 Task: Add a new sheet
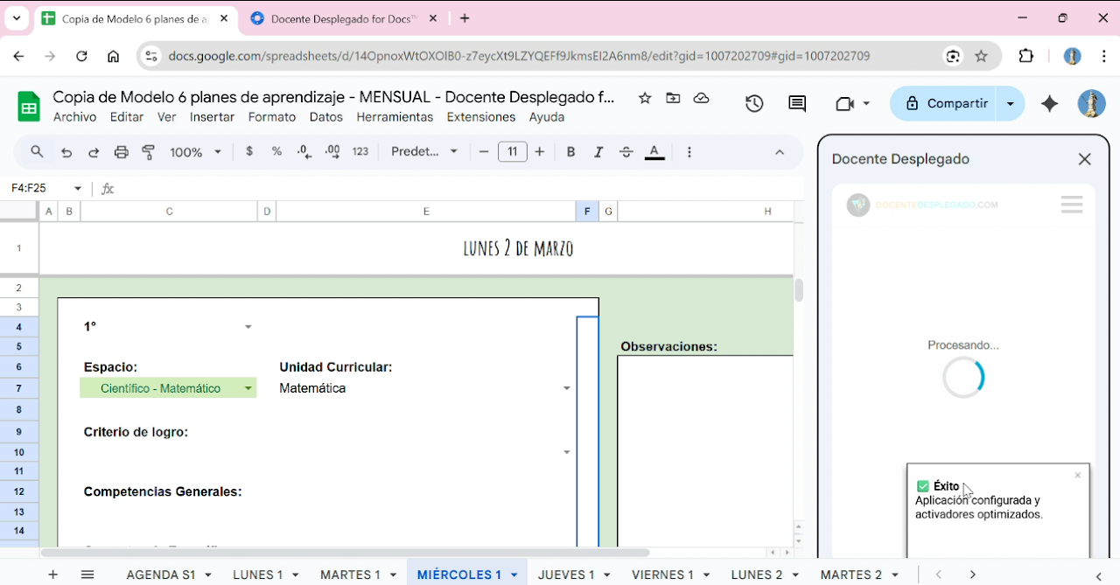(x=53, y=575)
